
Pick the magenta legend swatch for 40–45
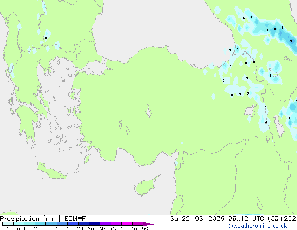(x=127, y=224)
